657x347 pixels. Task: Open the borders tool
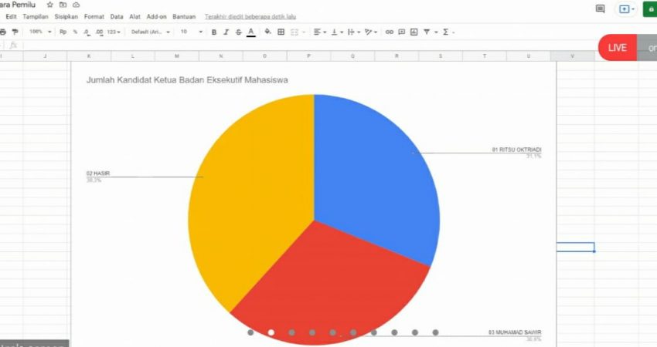[281, 32]
